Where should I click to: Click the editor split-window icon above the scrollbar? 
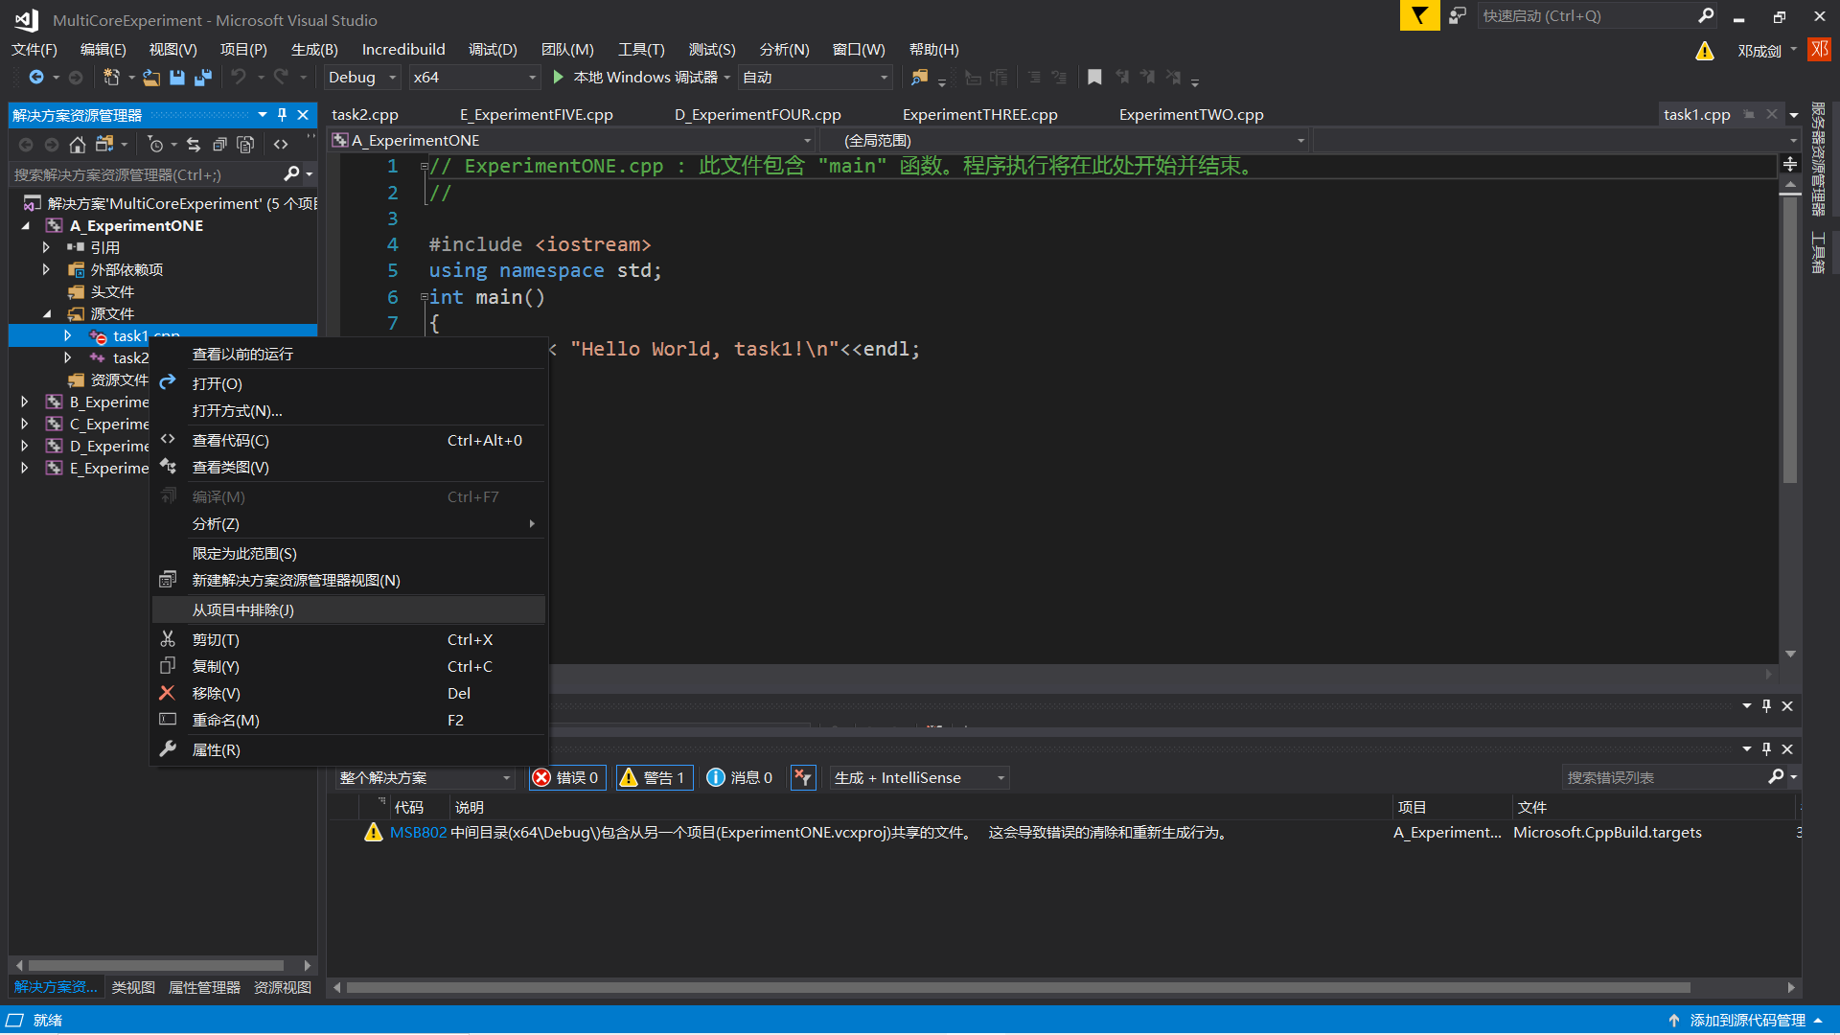click(x=1789, y=165)
